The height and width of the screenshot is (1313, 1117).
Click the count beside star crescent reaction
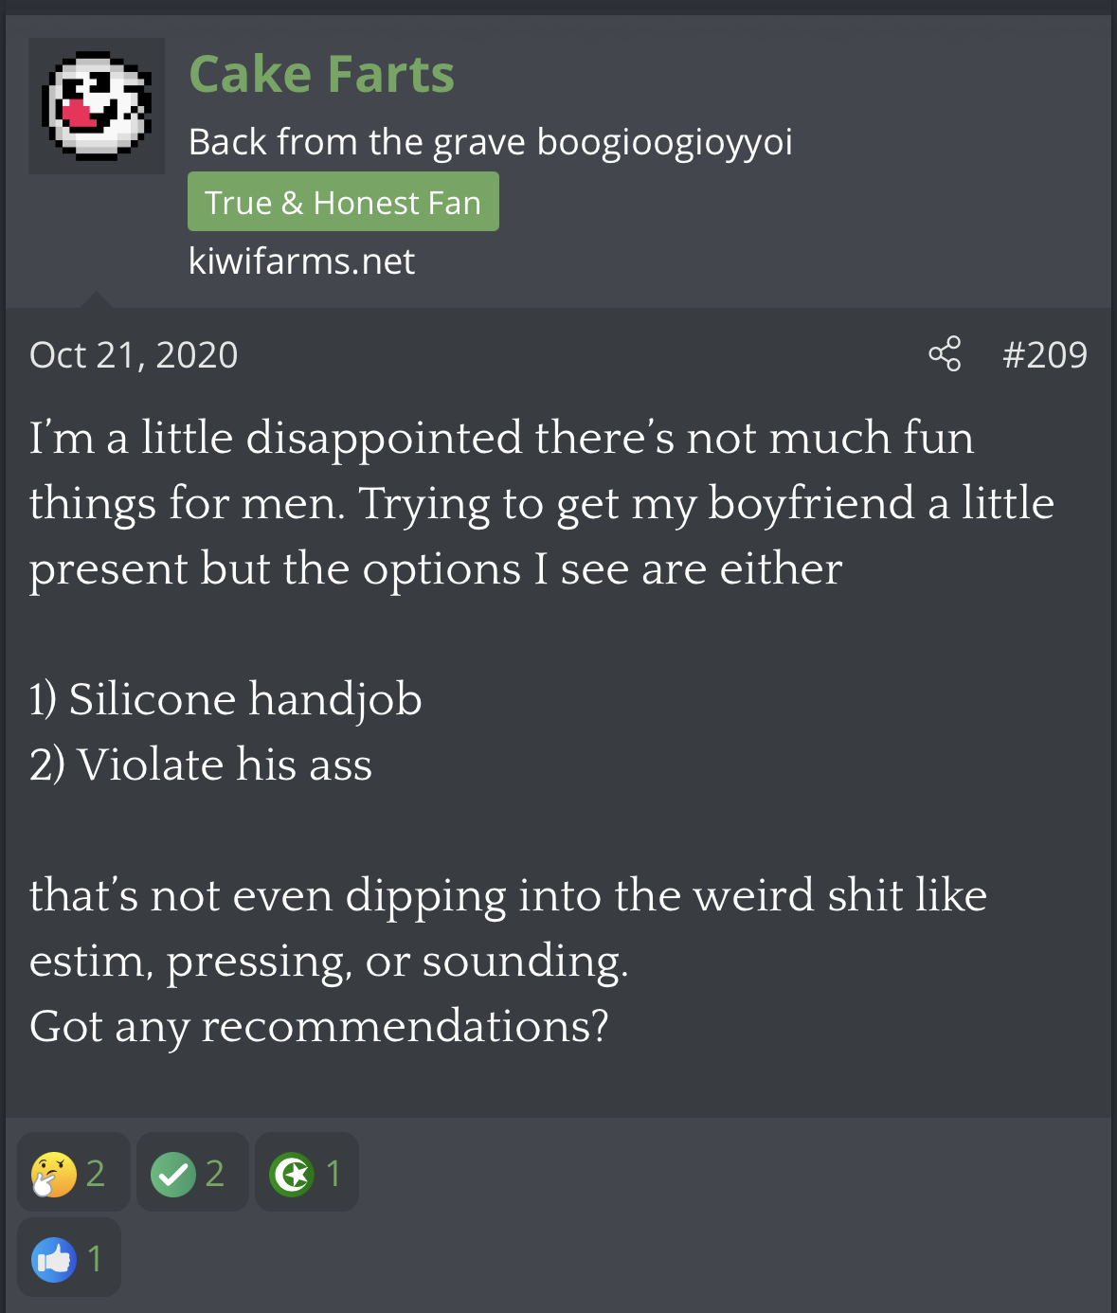click(333, 1174)
